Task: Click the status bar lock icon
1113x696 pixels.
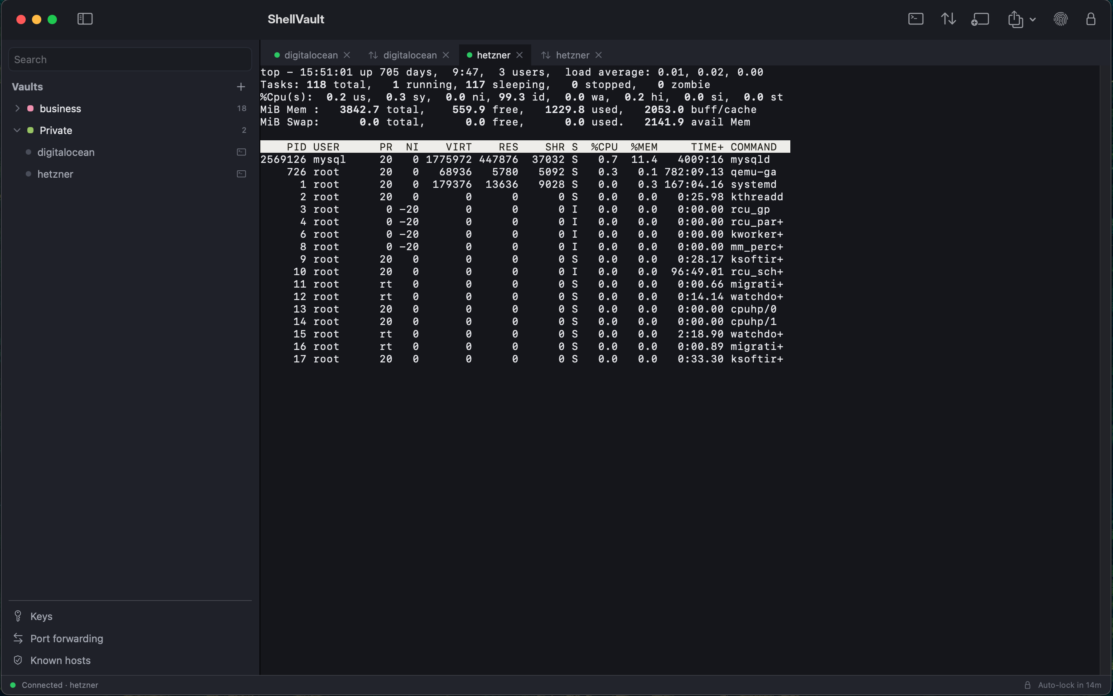Action: [1027, 685]
